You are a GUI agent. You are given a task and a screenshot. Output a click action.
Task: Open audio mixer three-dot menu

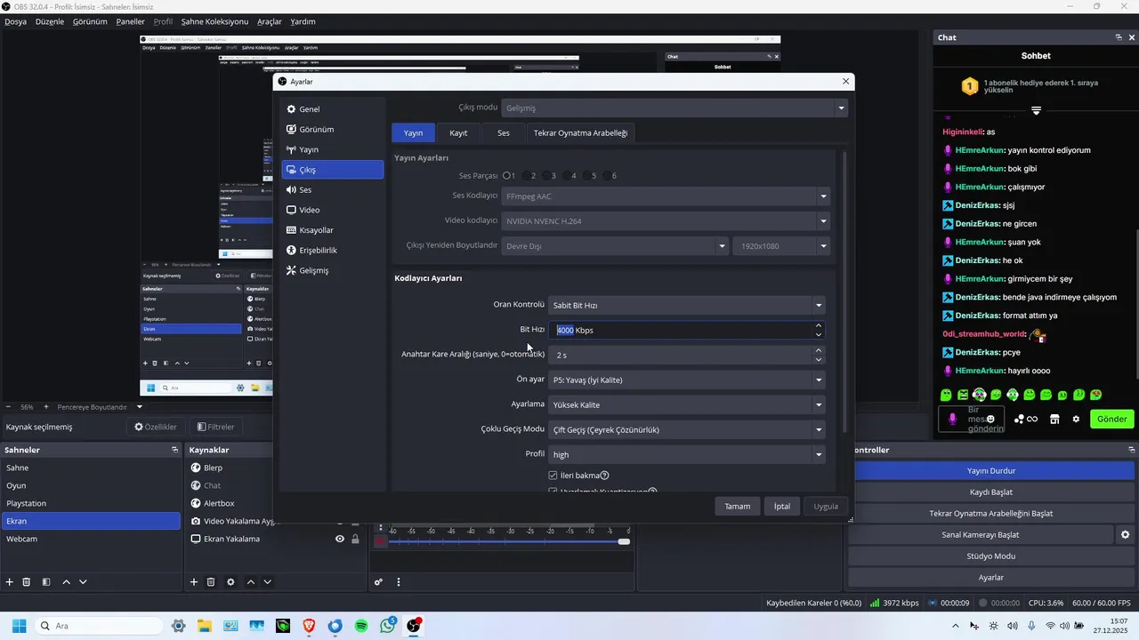398,582
